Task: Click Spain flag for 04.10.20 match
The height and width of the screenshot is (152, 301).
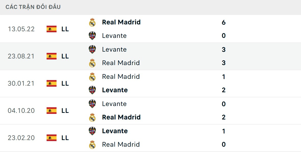Action: [51, 111]
